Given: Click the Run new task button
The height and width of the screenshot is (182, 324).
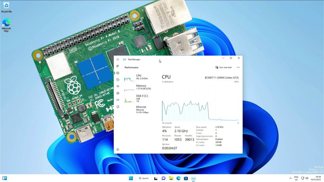Looking at the screenshot, I should 224,67.
